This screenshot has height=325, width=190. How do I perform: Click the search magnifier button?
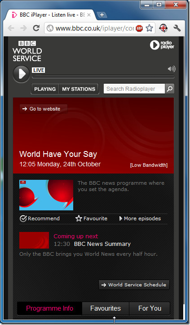170,89
